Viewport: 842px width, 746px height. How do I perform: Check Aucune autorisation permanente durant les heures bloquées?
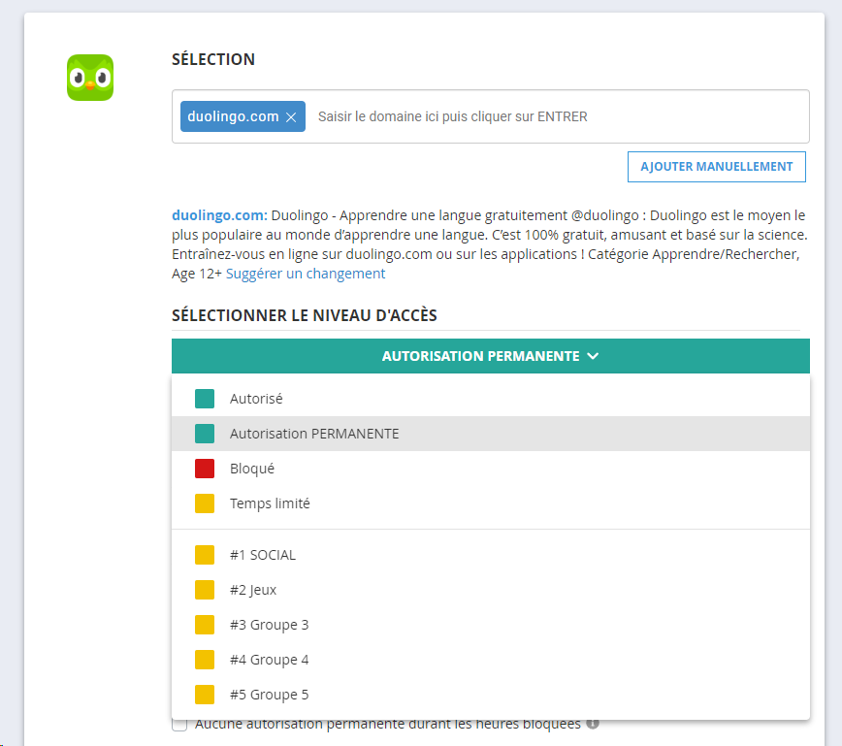[x=178, y=724]
